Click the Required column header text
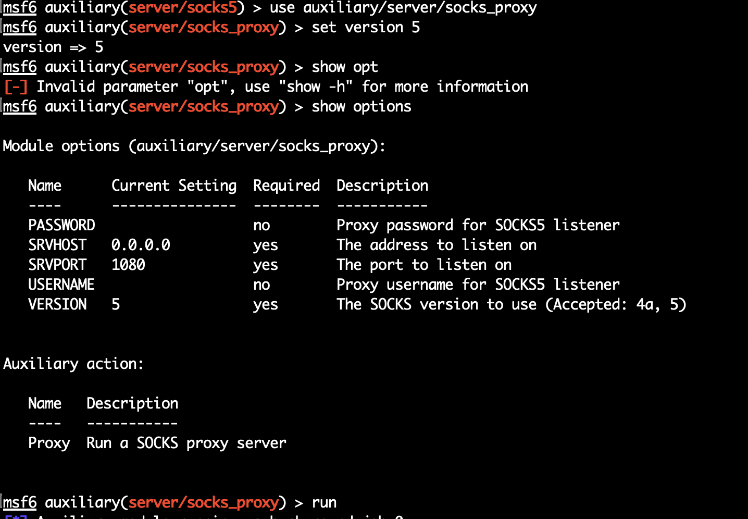 pos(286,185)
